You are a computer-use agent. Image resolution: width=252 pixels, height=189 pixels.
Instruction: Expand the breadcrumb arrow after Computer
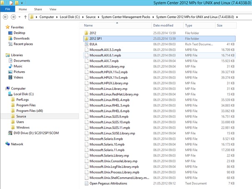pos(57,17)
